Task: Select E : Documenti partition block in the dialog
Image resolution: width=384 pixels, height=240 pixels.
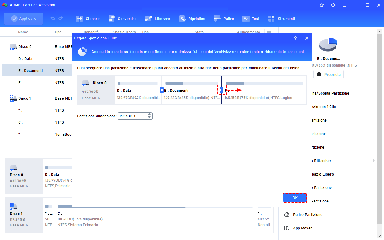Action: tap(192, 90)
